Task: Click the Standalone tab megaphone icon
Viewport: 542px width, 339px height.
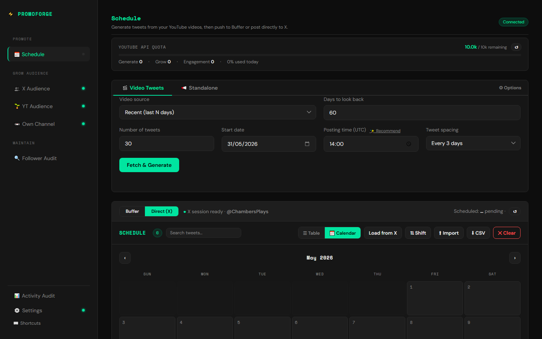Action: click(x=184, y=88)
